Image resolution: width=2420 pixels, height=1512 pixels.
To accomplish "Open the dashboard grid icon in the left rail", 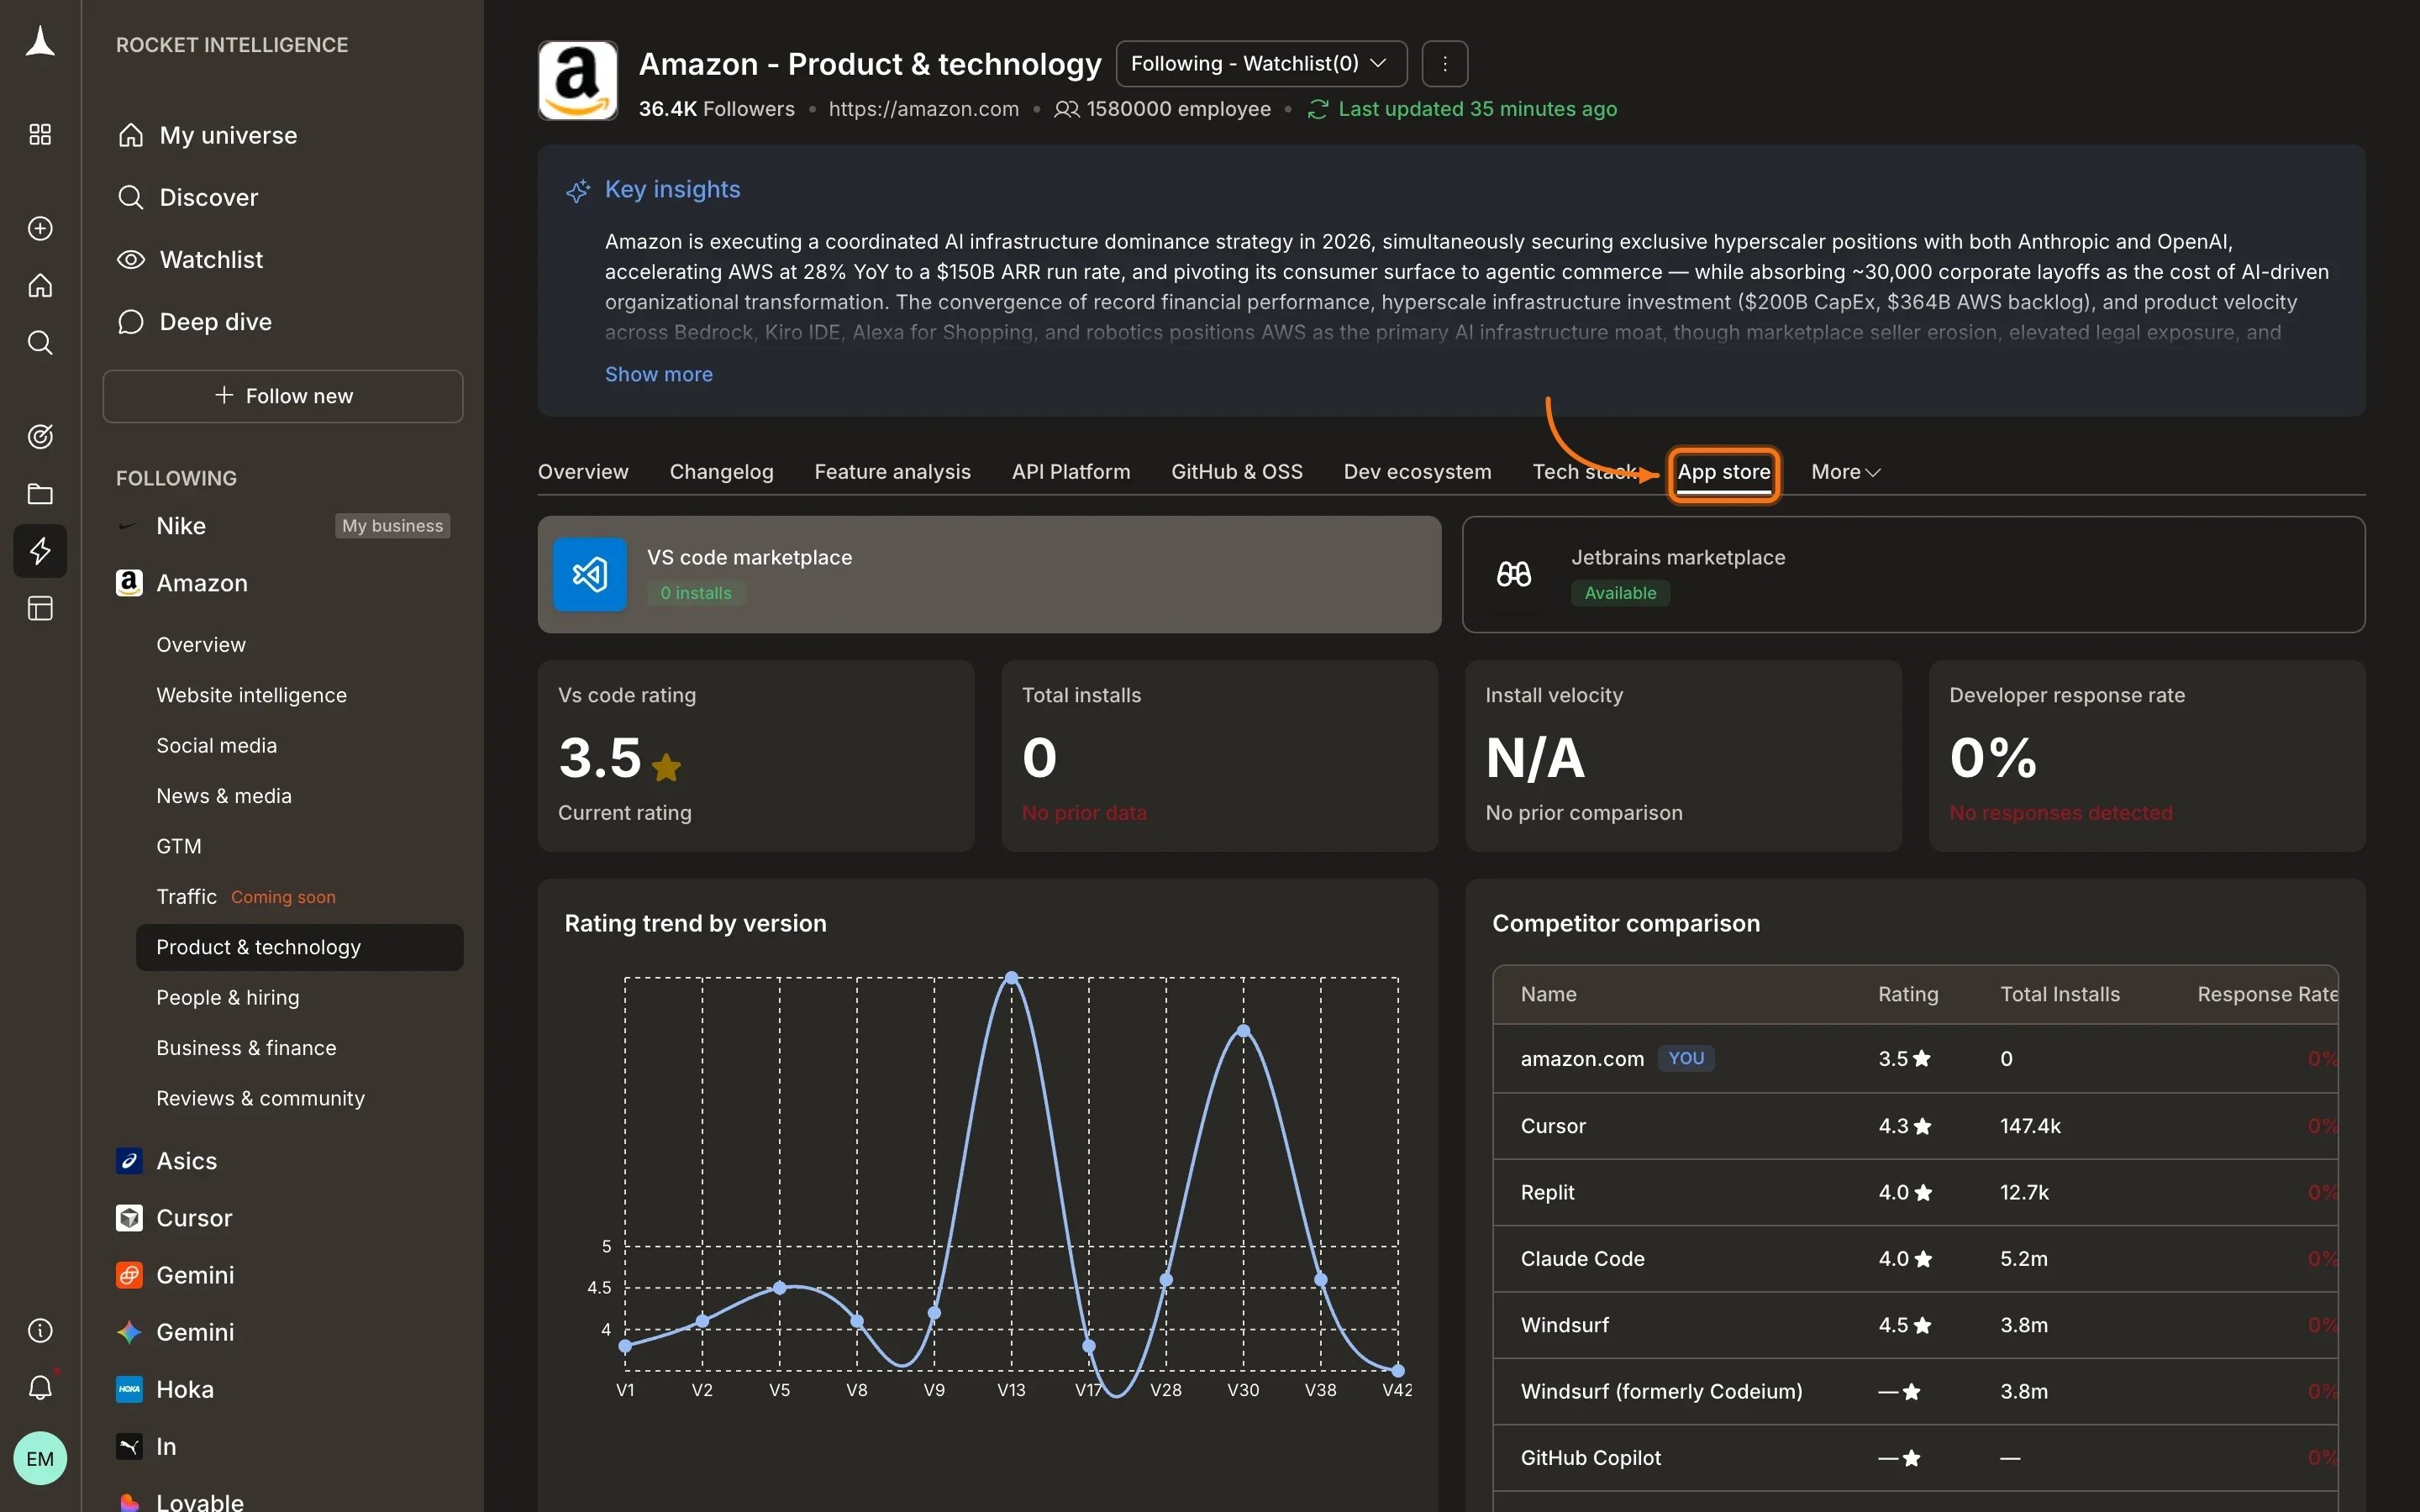I will (x=40, y=134).
